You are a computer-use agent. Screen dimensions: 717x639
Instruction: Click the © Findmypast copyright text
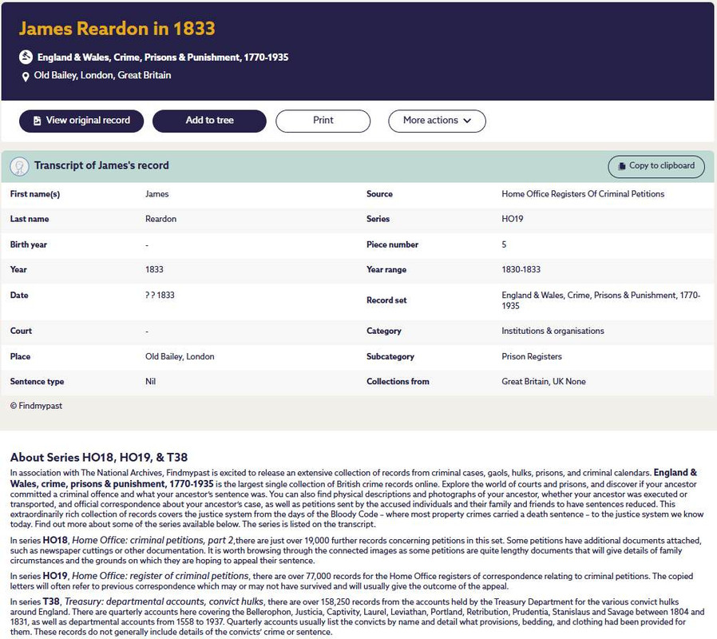36,406
